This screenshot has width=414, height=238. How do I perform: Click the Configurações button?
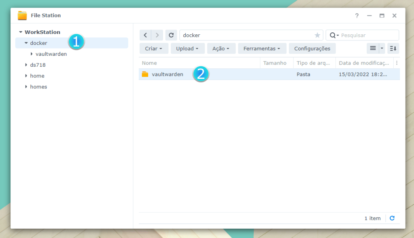[312, 48]
